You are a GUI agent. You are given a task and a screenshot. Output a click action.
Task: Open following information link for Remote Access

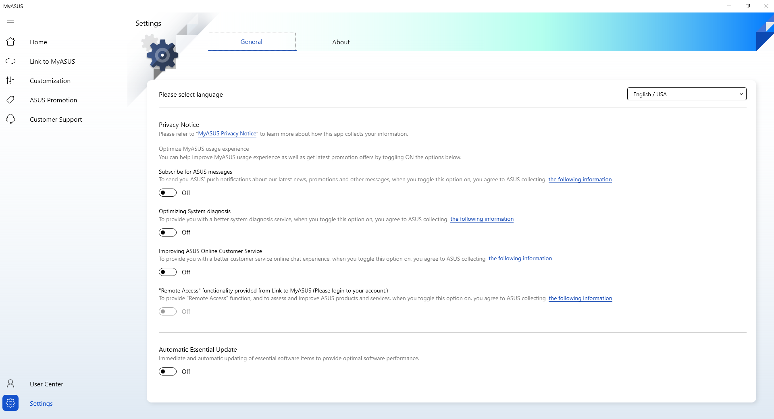point(580,299)
